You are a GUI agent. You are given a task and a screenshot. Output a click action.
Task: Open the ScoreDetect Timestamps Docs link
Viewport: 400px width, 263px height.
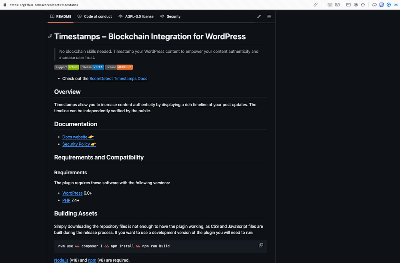click(118, 79)
